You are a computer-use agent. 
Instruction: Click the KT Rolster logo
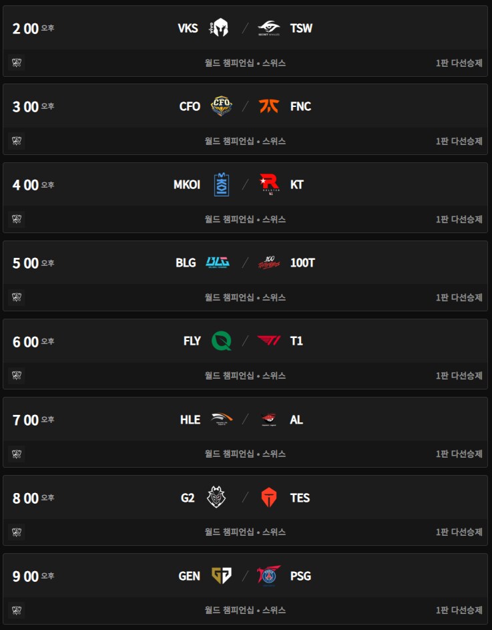[x=268, y=184]
